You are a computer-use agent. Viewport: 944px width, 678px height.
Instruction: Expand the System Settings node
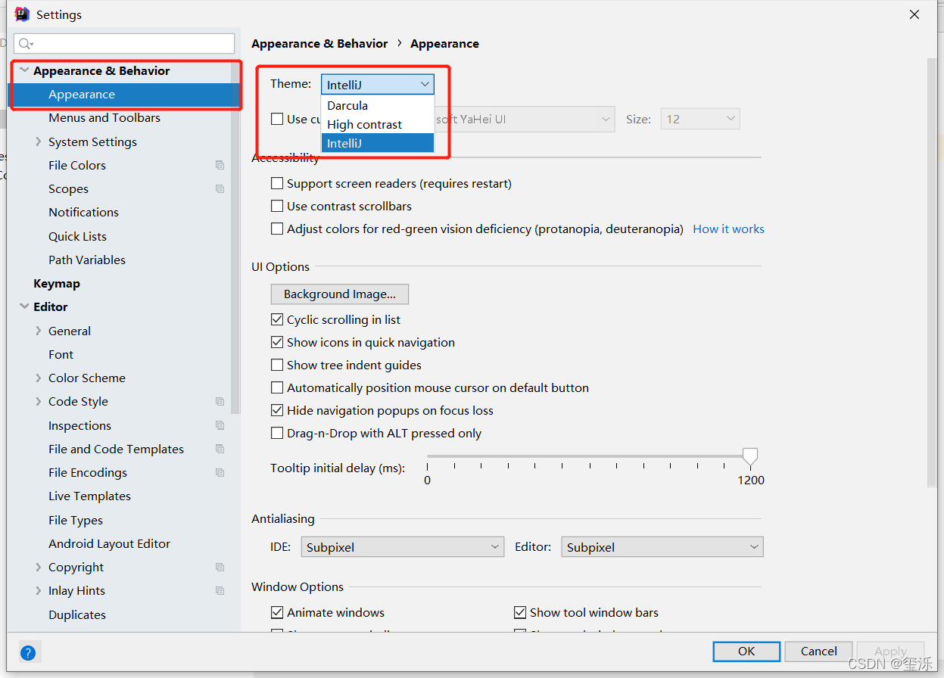[x=39, y=142]
